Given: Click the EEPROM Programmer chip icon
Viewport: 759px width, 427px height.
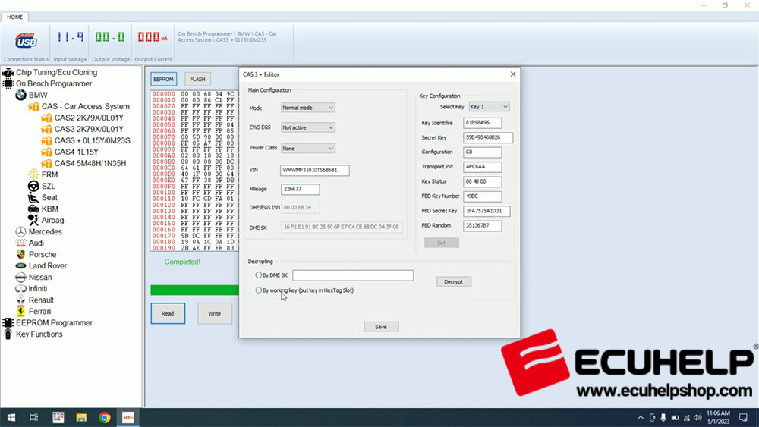Looking at the screenshot, I should 8,322.
